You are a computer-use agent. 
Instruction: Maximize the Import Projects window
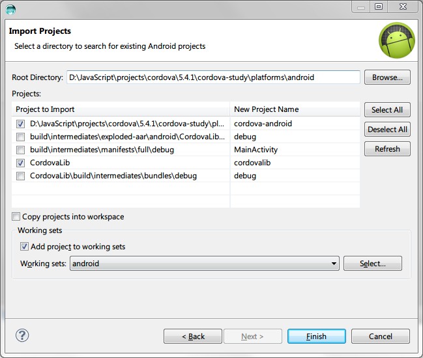click(379, 7)
